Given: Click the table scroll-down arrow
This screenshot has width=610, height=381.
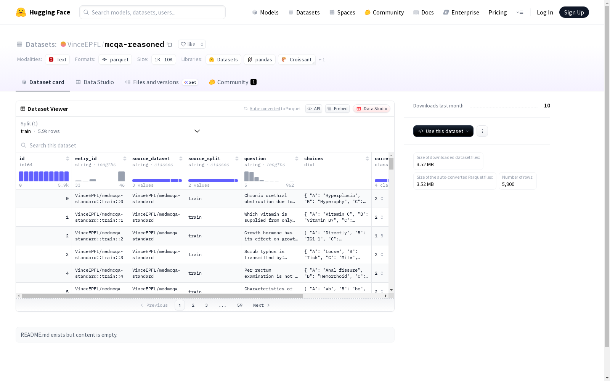Looking at the screenshot, I should (x=391, y=290).
